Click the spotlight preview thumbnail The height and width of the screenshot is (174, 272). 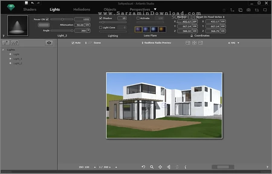(18, 26)
